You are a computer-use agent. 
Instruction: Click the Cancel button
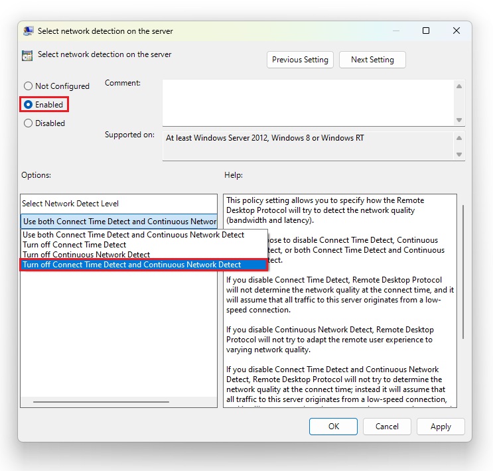coord(387,427)
